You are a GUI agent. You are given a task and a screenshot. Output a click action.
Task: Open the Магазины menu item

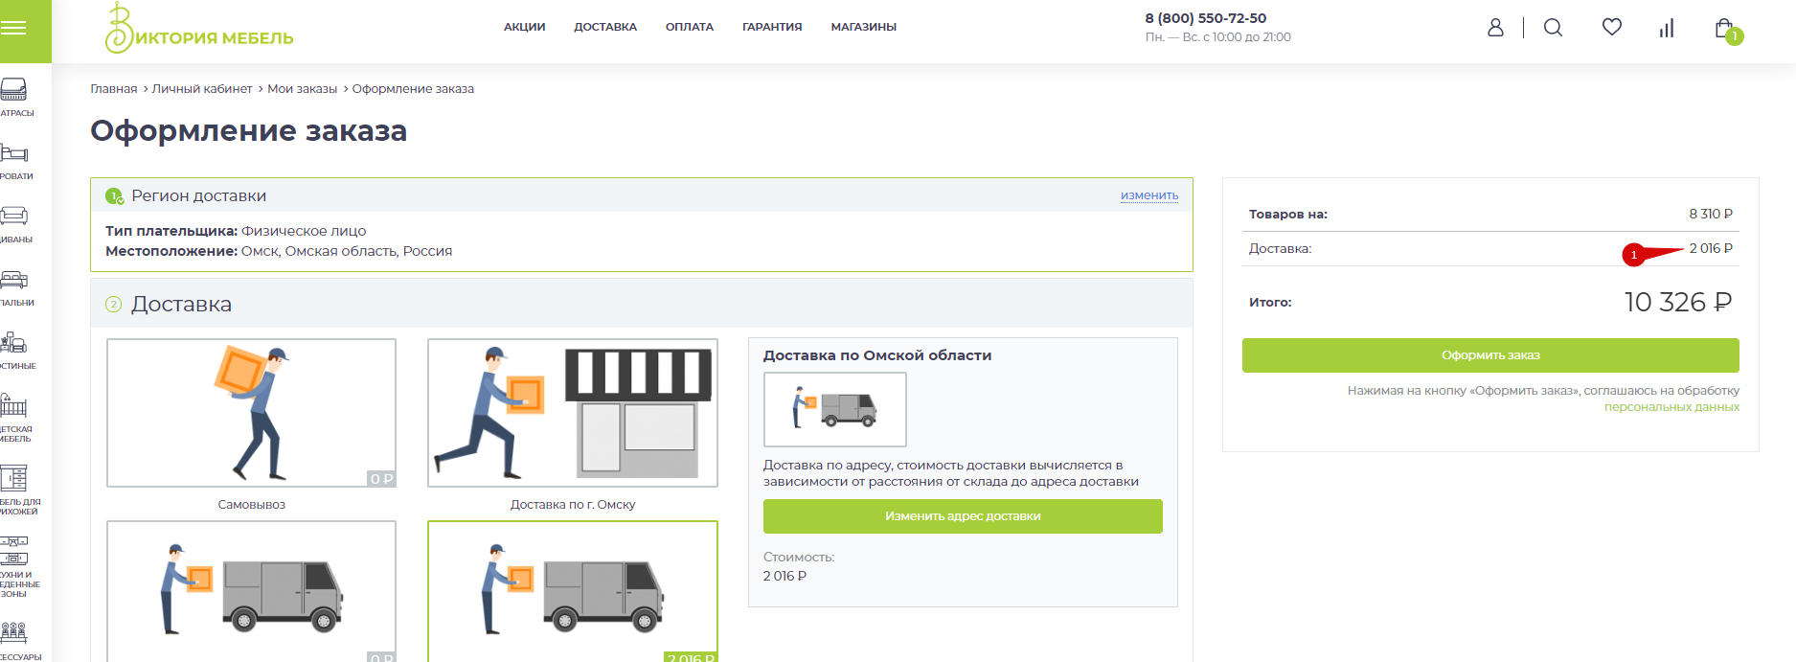[863, 27]
